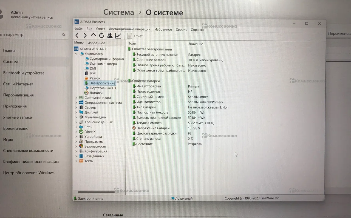
Task: Open the user icon in AIDA64 toolbar
Action: pos(110,35)
